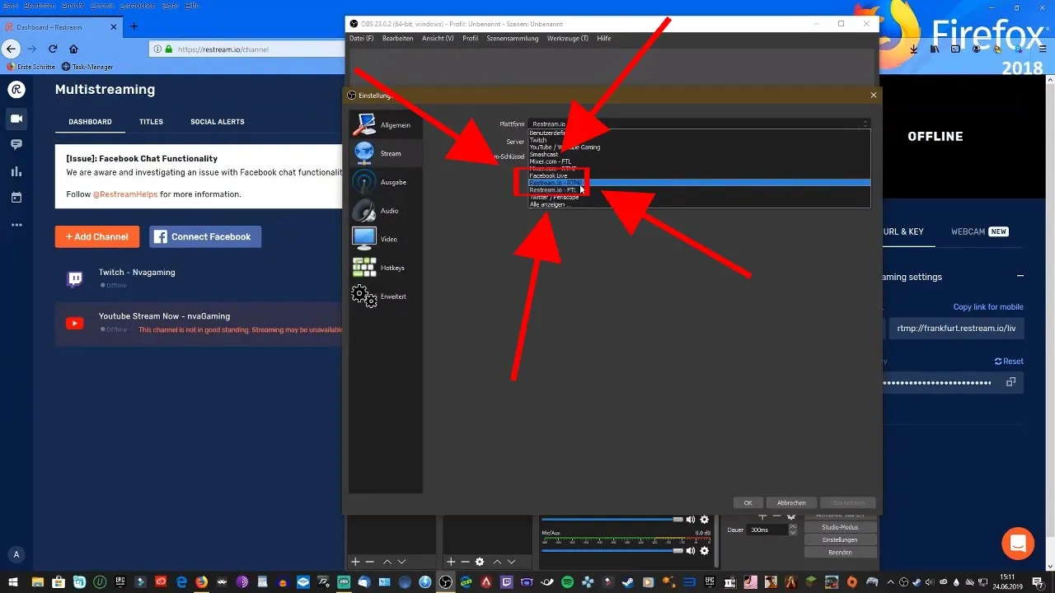Open the Erweitert settings category

click(386, 296)
